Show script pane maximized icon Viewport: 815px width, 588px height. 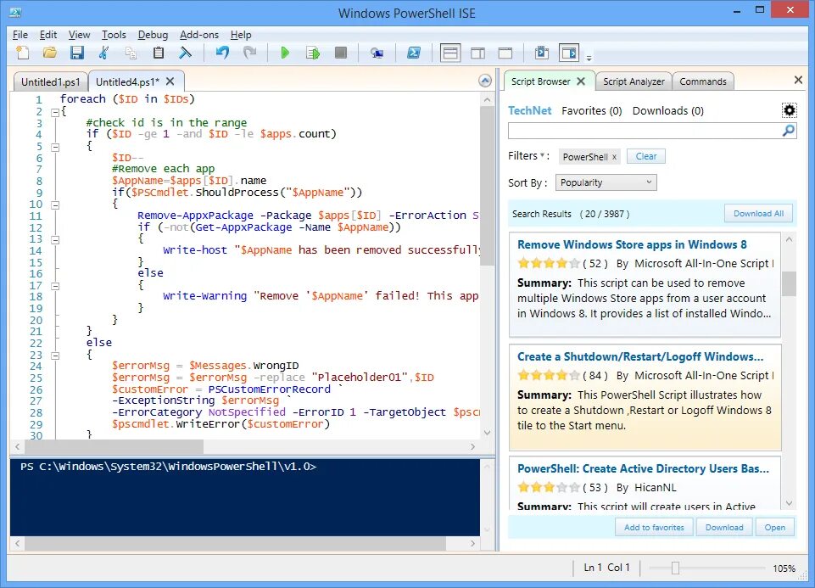click(505, 53)
